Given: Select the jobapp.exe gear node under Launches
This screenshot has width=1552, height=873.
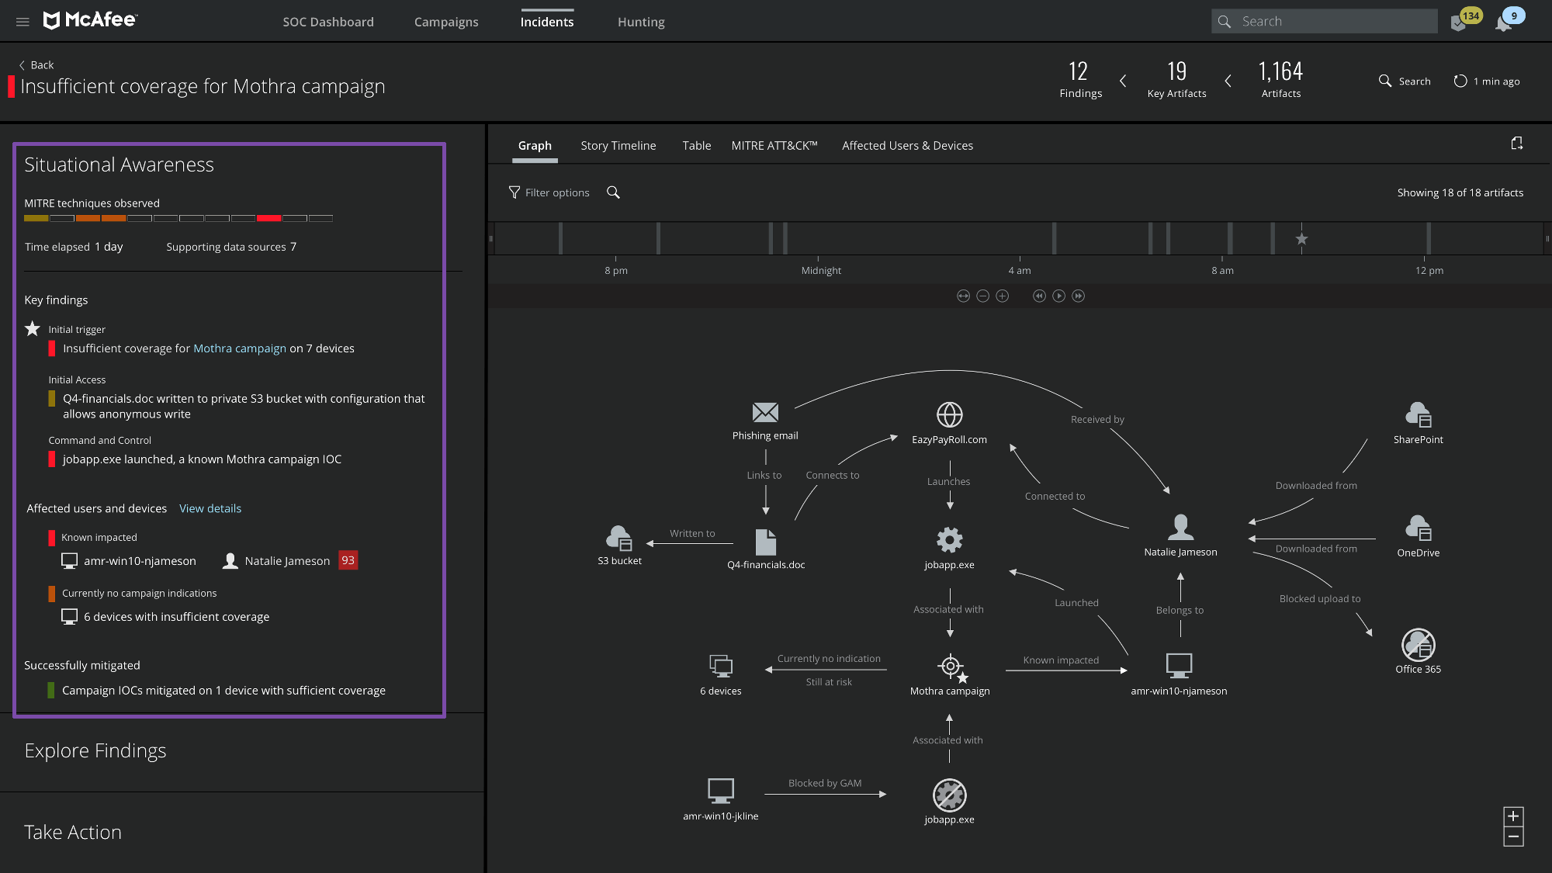Looking at the screenshot, I should 949,539.
